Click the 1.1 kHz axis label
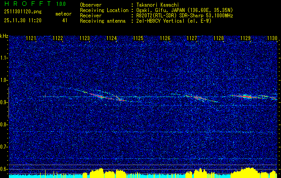This screenshot has height=178, width=281. (x=4, y=58)
